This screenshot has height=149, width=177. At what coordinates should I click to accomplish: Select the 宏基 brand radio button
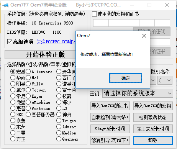[13, 72]
